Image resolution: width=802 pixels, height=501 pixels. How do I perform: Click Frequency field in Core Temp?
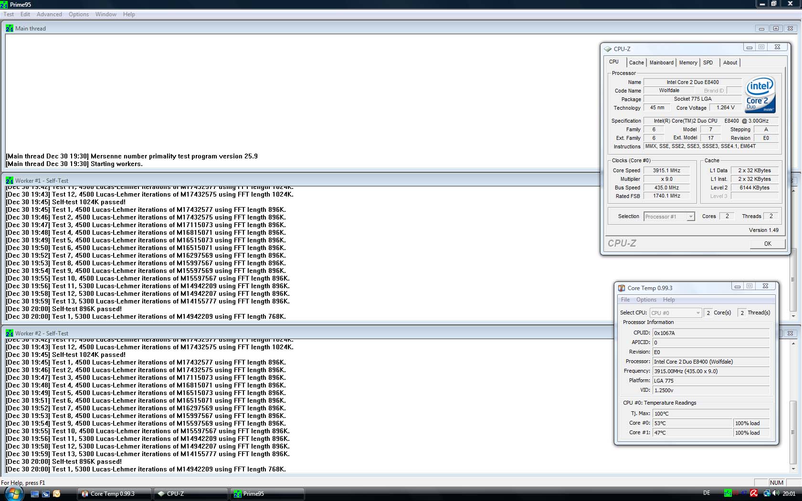pyautogui.click(x=711, y=371)
